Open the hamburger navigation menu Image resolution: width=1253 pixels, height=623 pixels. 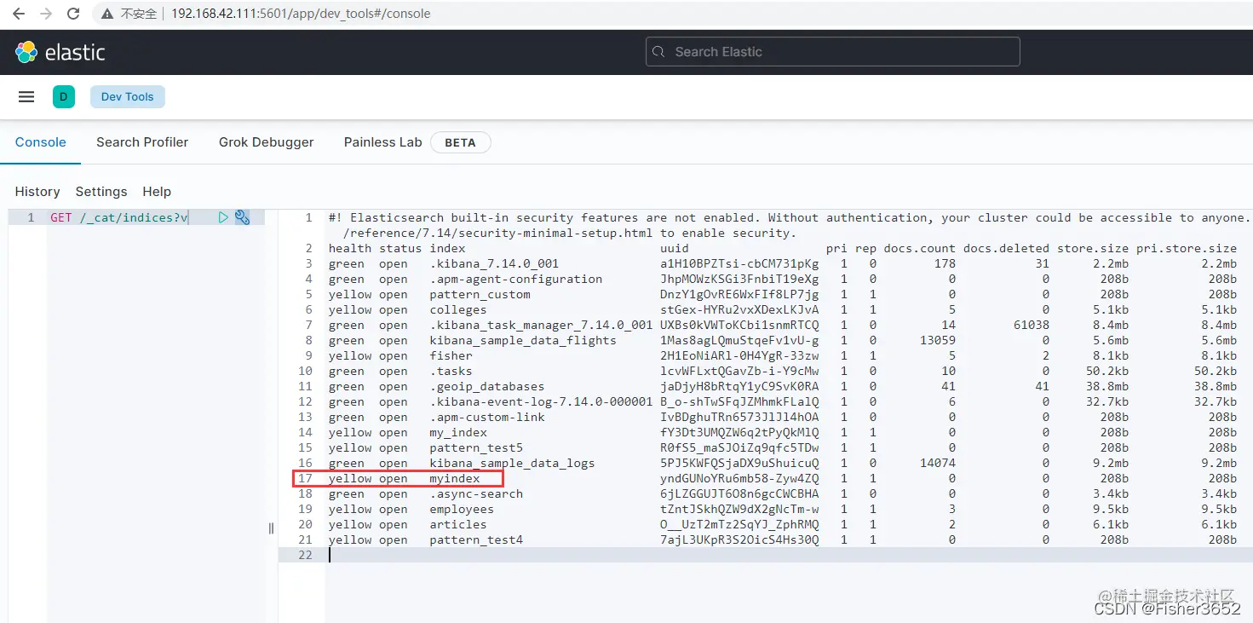click(26, 97)
